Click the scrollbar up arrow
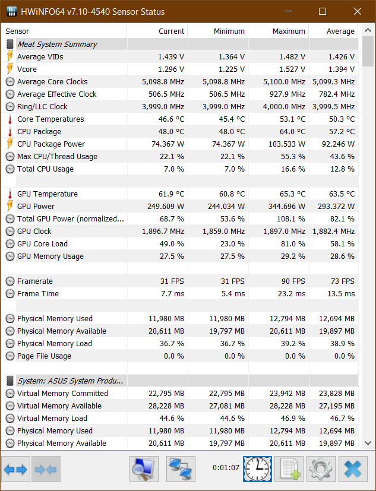This screenshot has width=376, height=491. [368, 30]
